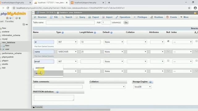Open VARCHAR Type dropdown for name column
Viewport: 198px width, 111px height.
click(67, 52)
